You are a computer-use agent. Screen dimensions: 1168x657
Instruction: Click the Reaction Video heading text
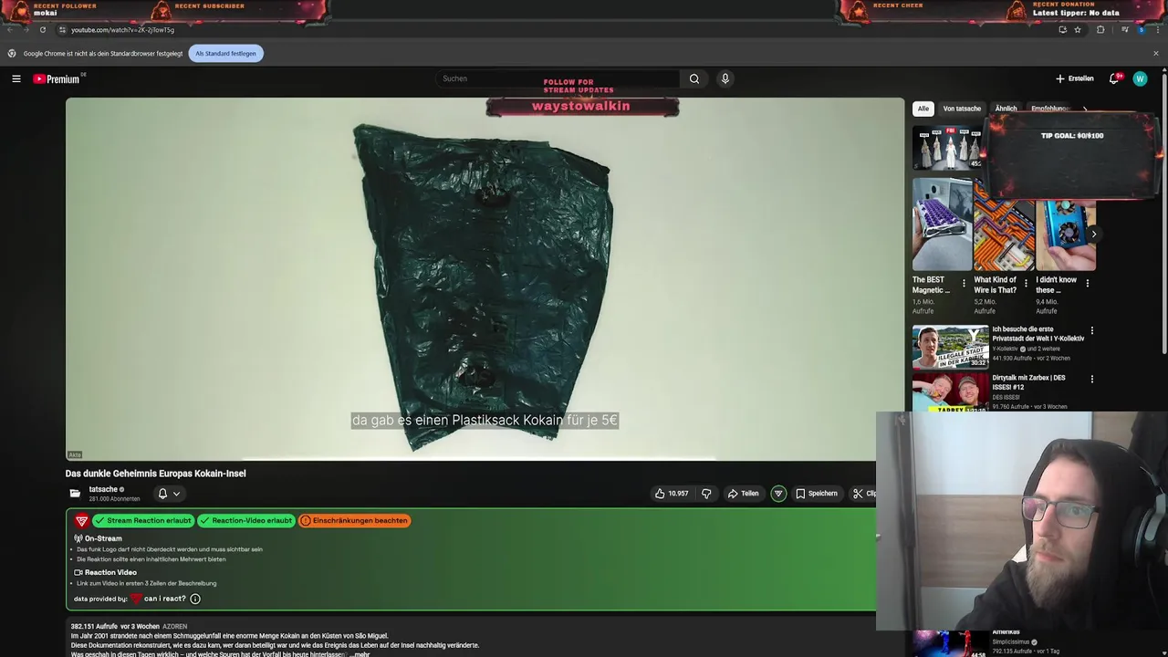110,572
